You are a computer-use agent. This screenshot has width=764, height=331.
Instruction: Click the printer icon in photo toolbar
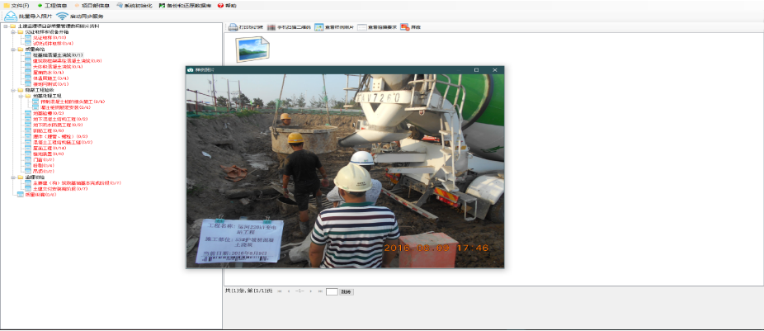click(233, 27)
